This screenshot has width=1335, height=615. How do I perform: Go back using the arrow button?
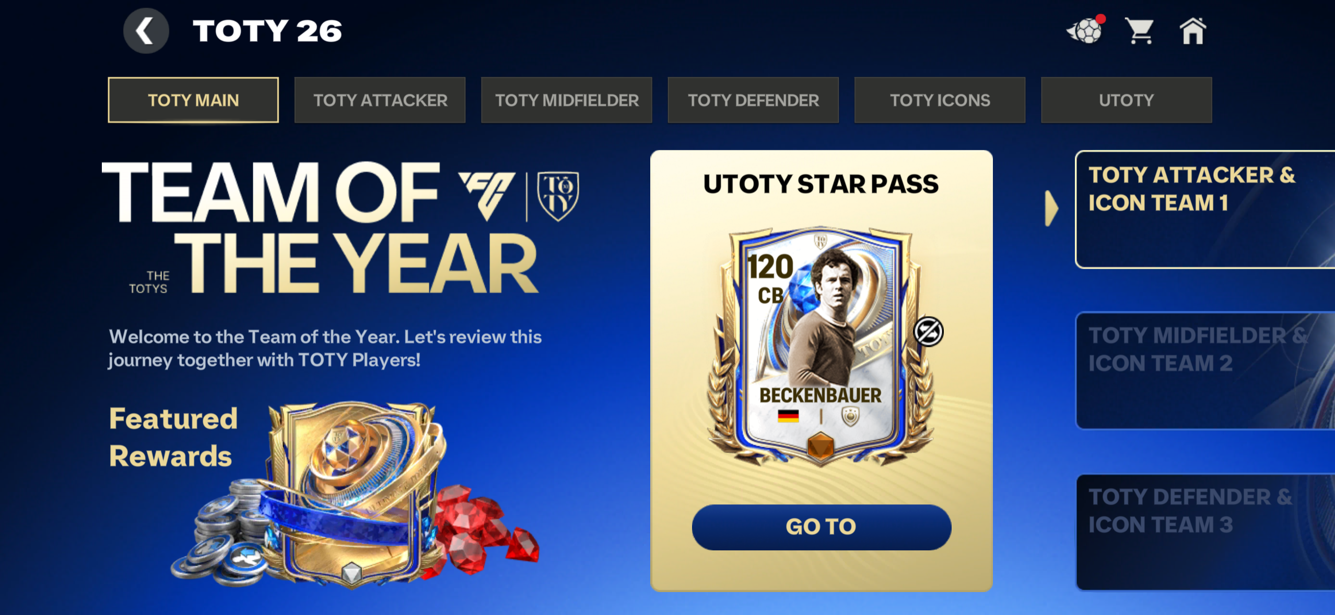coord(146,31)
